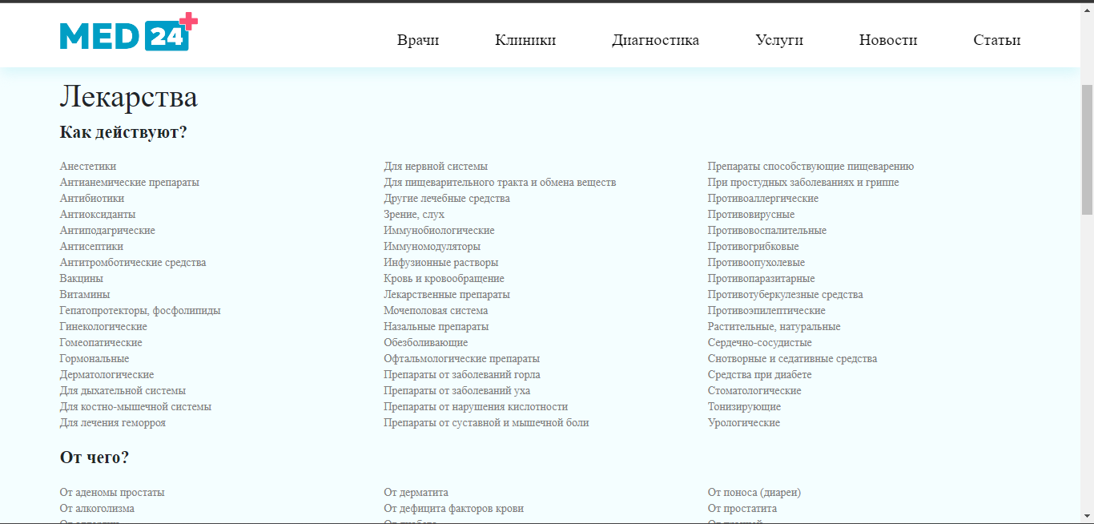The height and width of the screenshot is (524, 1094).
Task: Open the Статьи menu item
Action: click(997, 40)
